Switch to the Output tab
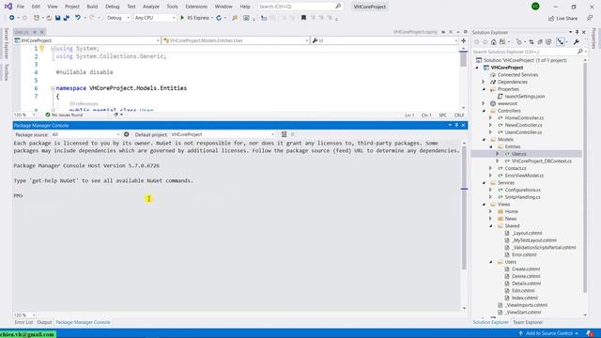Screen dimensions: 601x338 (44, 322)
